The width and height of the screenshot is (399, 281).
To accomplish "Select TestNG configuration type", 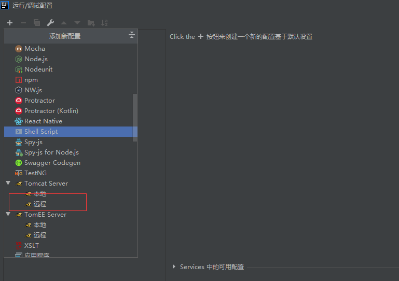I will [x=35, y=173].
